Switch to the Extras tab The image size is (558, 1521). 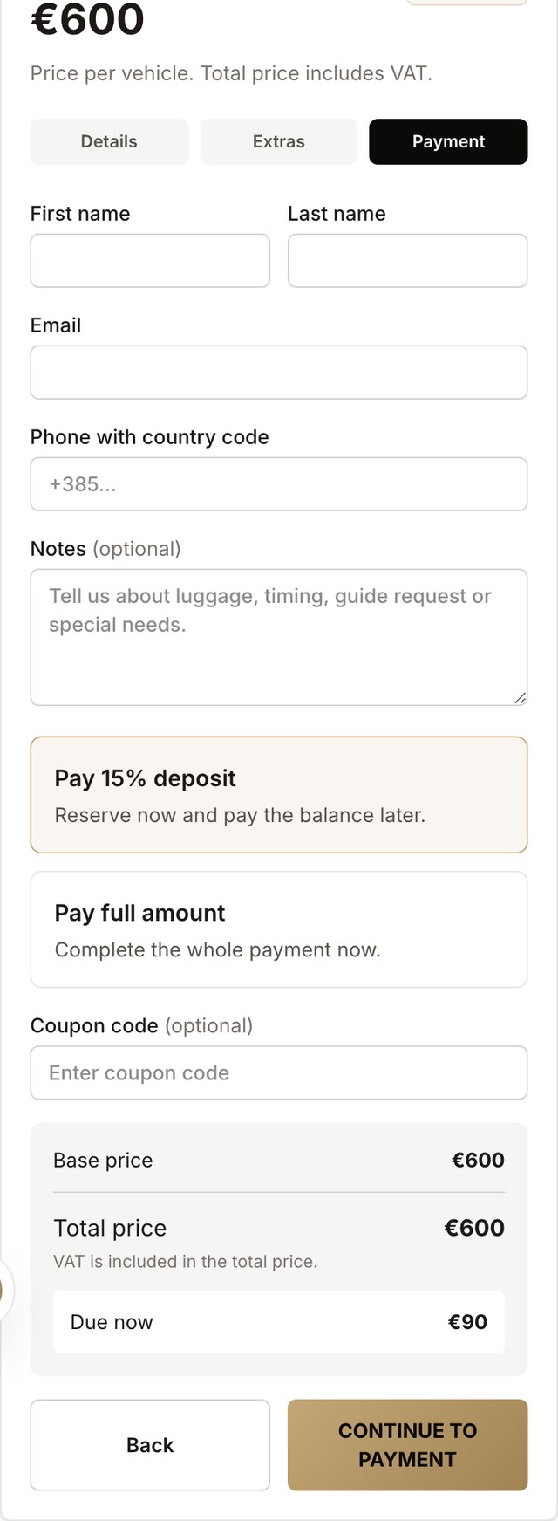(x=279, y=141)
